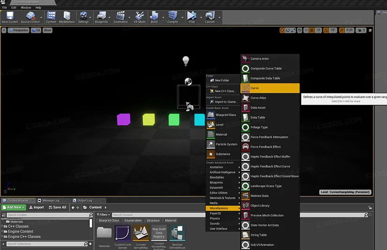387x250 pixels.
Task: Toggle the Blueprint Class content filter
Action: (109, 221)
